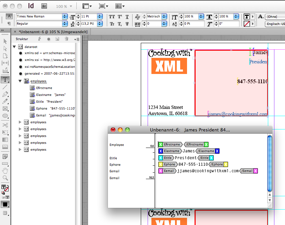Select the Zoom magnifier tool

[5, 178]
